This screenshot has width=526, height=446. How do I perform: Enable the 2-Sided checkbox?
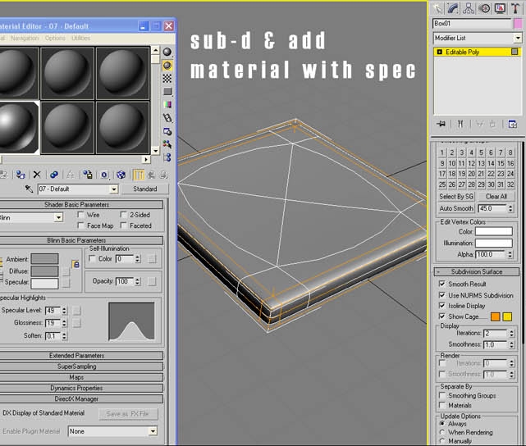point(124,215)
